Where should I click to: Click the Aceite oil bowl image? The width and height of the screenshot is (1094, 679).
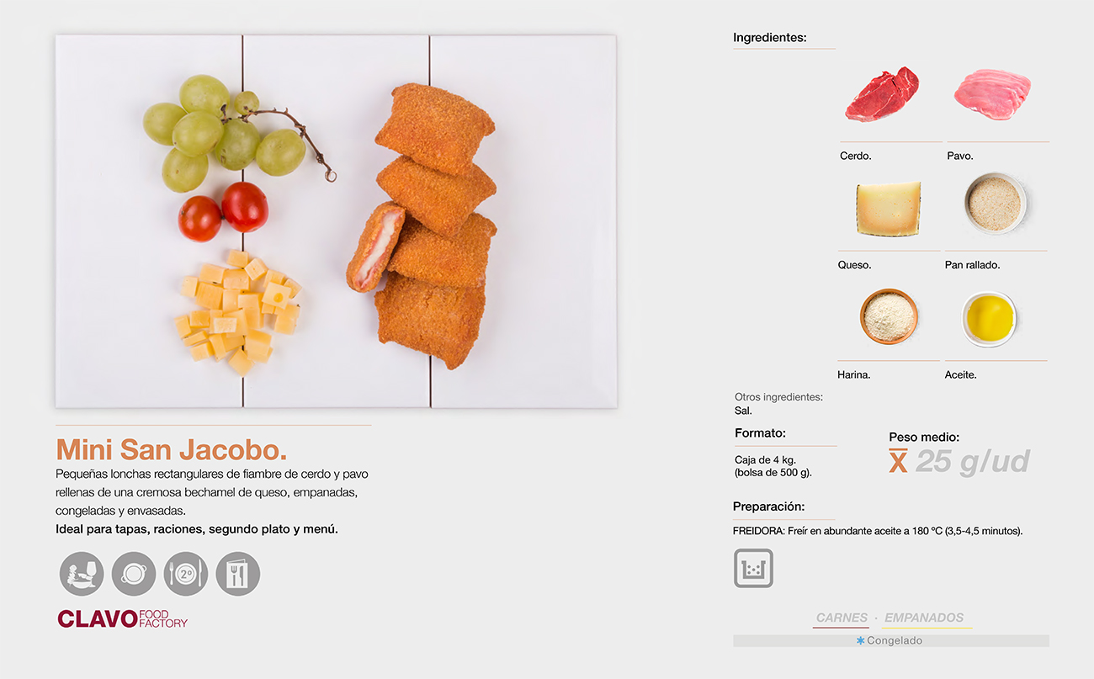click(990, 318)
